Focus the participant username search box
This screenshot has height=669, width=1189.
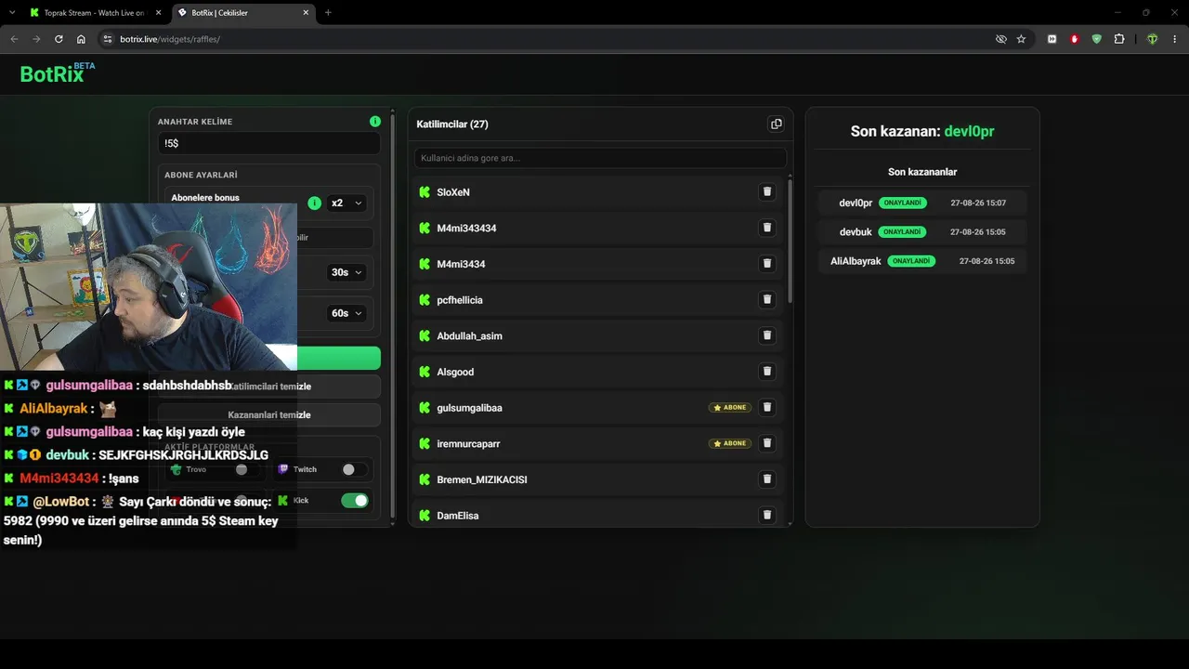tap(600, 158)
